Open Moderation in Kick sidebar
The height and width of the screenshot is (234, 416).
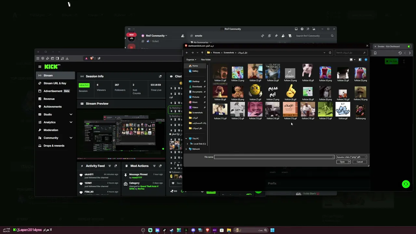tap(56, 130)
